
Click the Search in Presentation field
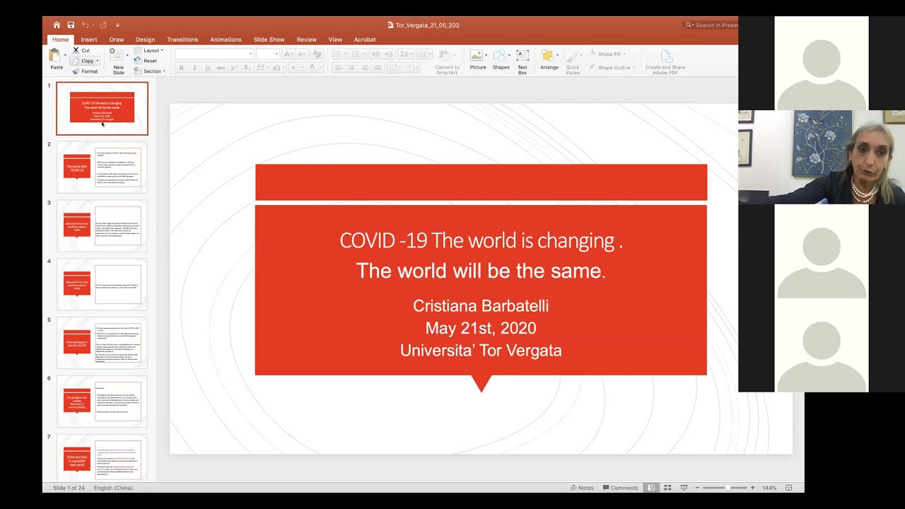click(x=711, y=25)
